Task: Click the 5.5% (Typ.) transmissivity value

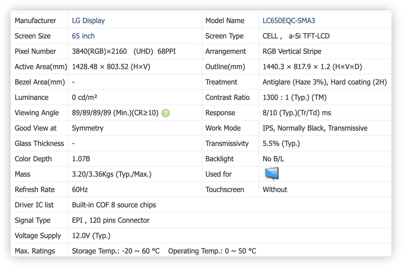Action: point(281,144)
